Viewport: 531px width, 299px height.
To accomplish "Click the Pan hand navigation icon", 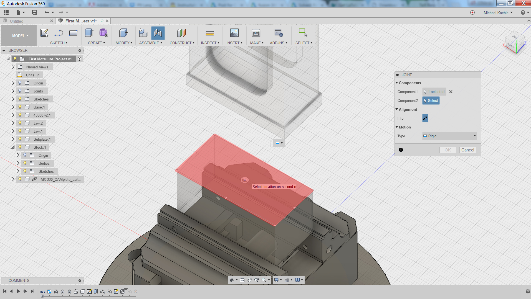I will tap(249, 280).
